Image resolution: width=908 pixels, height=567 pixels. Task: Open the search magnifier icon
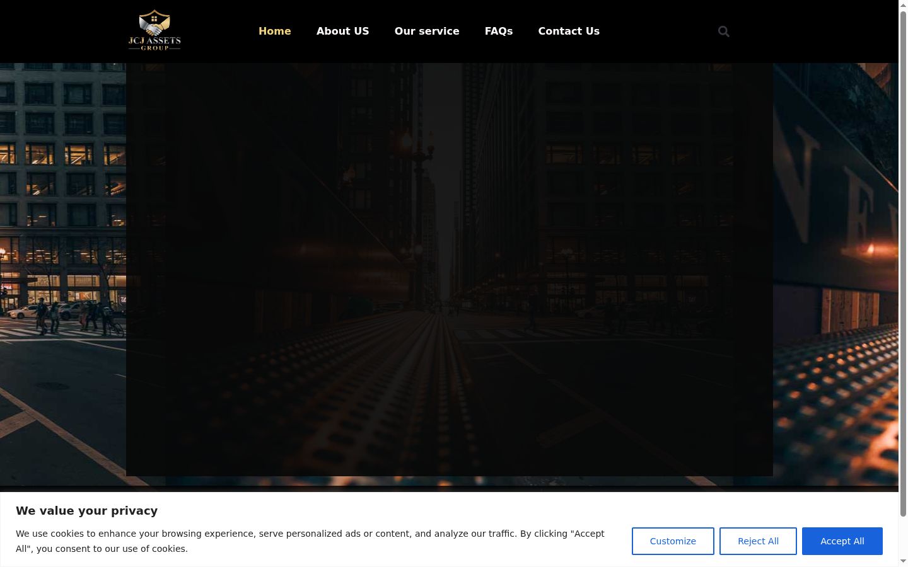click(x=724, y=31)
